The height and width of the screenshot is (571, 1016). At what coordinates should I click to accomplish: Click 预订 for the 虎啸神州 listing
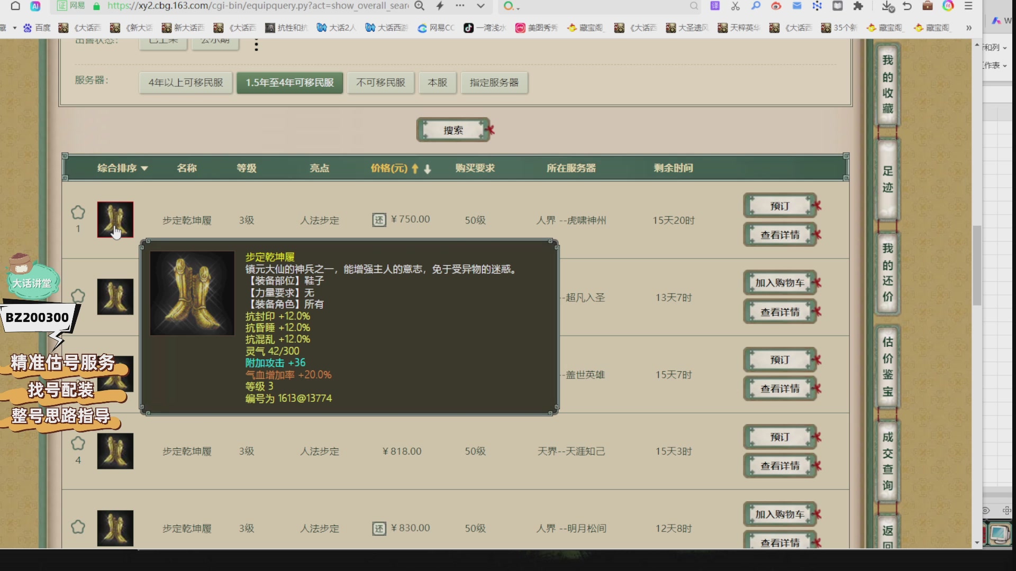(780, 206)
